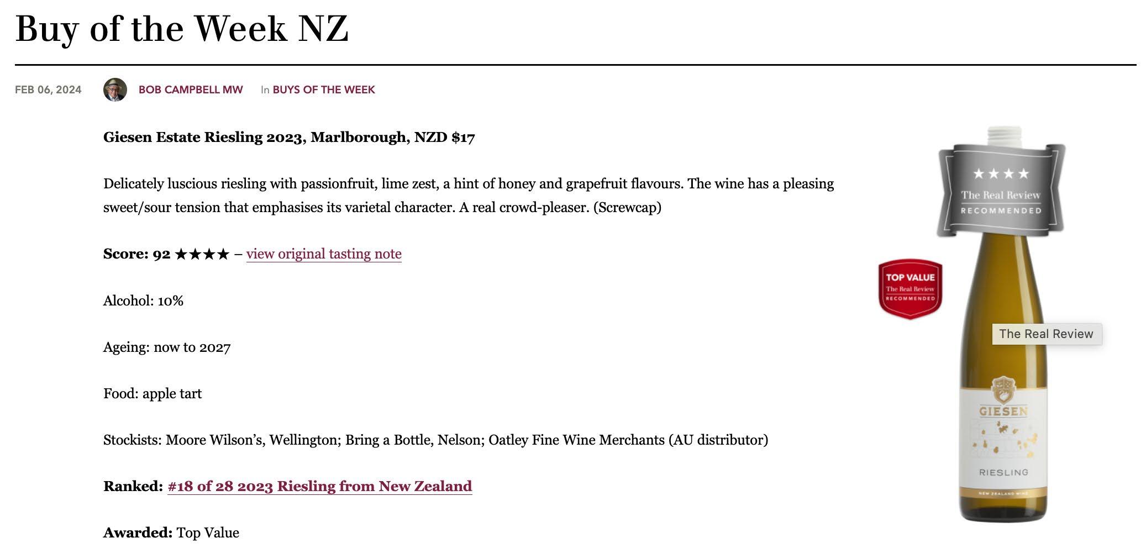
Task: Open the Bob Campbell MW author link
Action: (191, 89)
